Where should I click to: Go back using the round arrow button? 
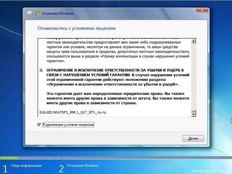click(x=29, y=14)
